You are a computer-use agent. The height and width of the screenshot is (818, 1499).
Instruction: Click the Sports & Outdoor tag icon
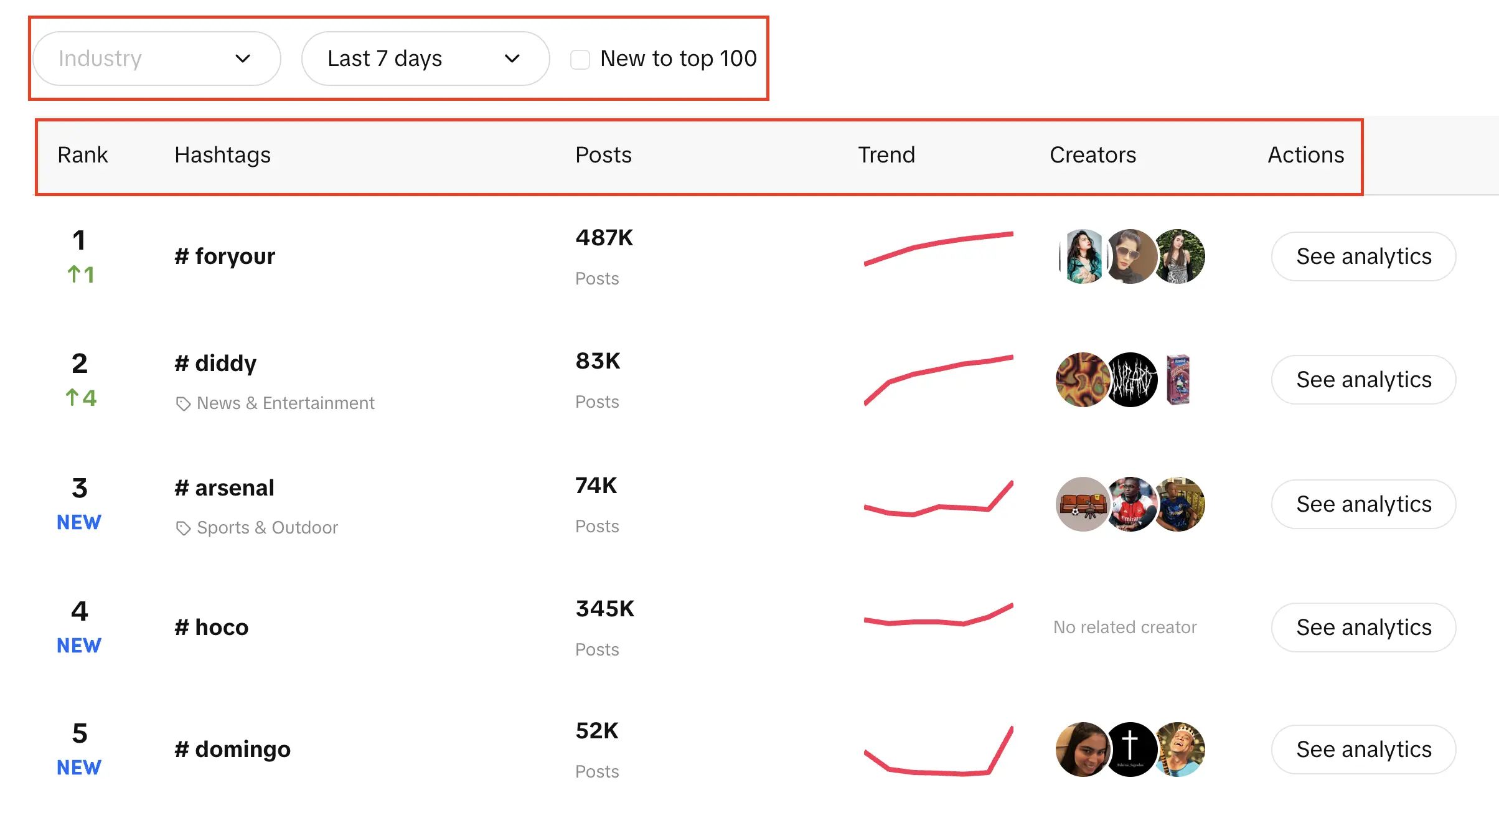point(183,527)
